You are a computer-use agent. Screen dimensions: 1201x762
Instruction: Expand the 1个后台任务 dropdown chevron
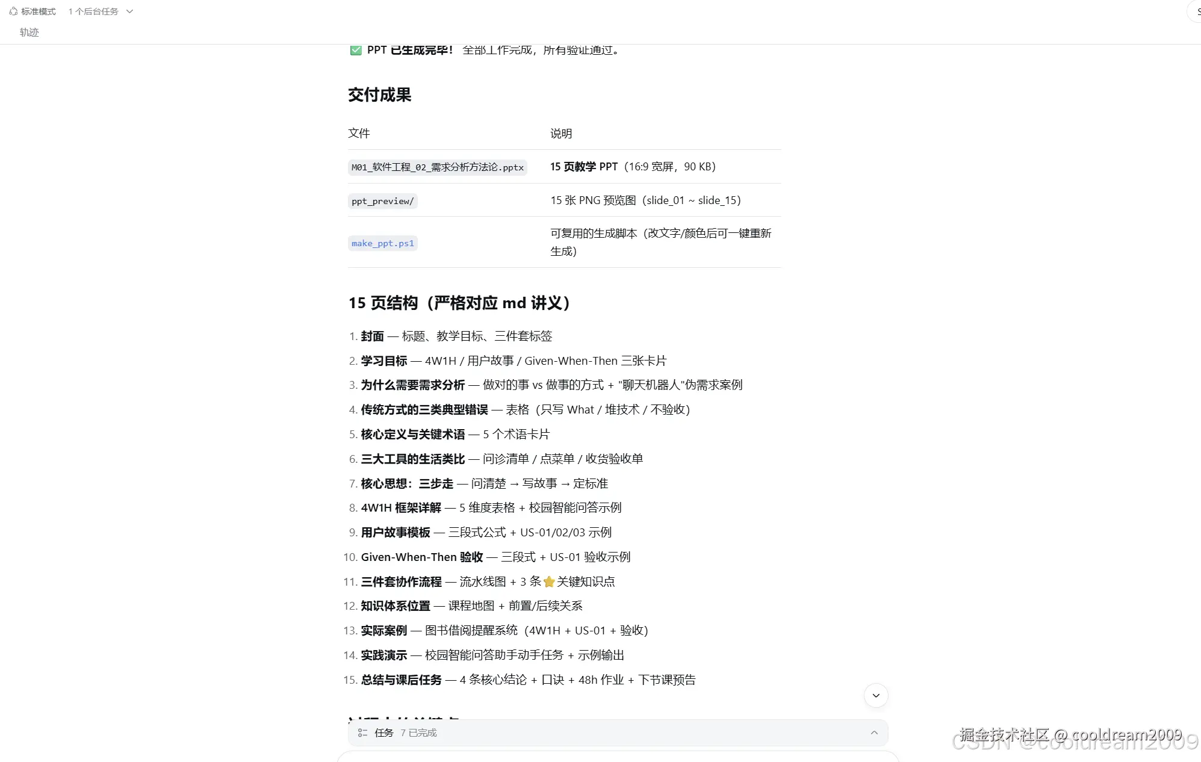pyautogui.click(x=129, y=11)
